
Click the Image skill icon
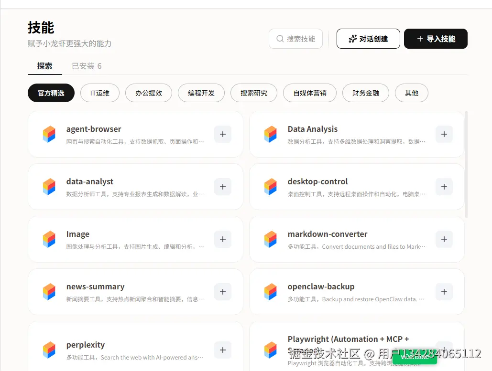[49, 239]
